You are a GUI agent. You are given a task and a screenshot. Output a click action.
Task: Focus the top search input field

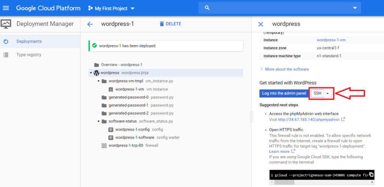(x=279, y=8)
